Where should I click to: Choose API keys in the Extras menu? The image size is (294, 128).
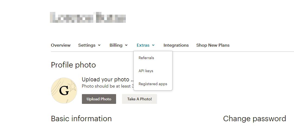[146, 71]
